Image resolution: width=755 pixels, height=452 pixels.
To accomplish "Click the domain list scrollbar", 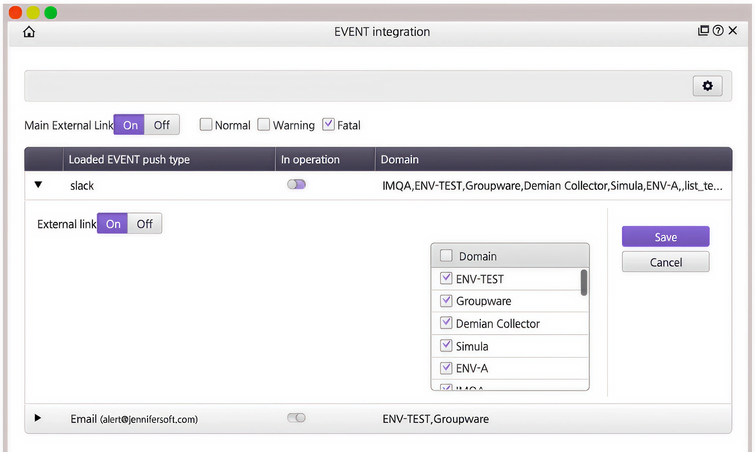I will (x=583, y=282).
